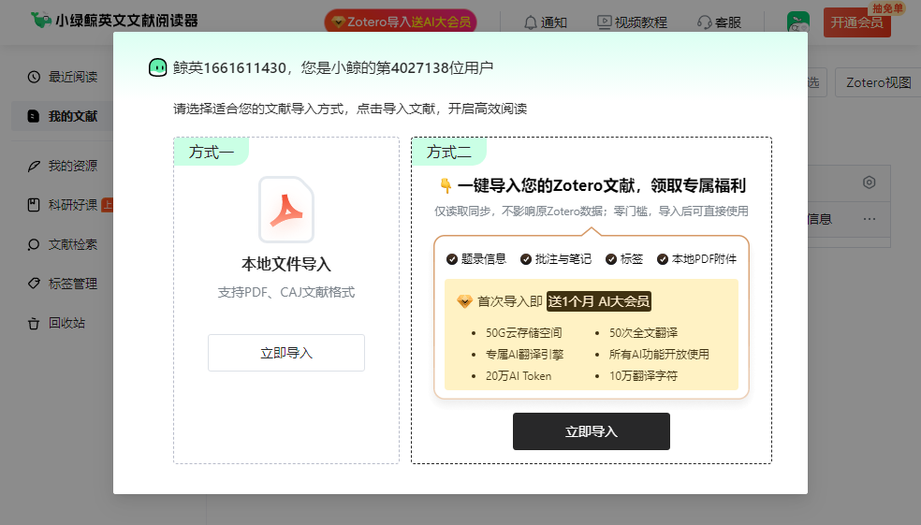Viewport: 921px width, 525px height.
Task: Click the black 立即导入 Zotero button
Action: pos(592,431)
